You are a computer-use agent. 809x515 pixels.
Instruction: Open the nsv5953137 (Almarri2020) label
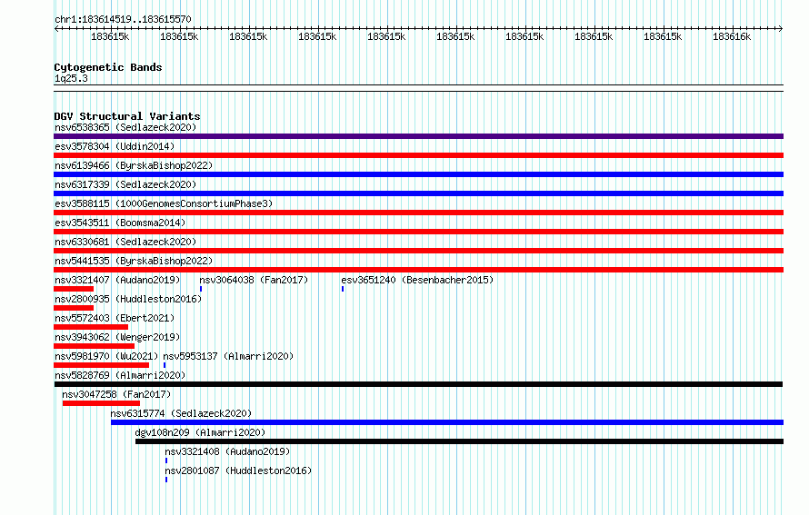[x=228, y=356]
